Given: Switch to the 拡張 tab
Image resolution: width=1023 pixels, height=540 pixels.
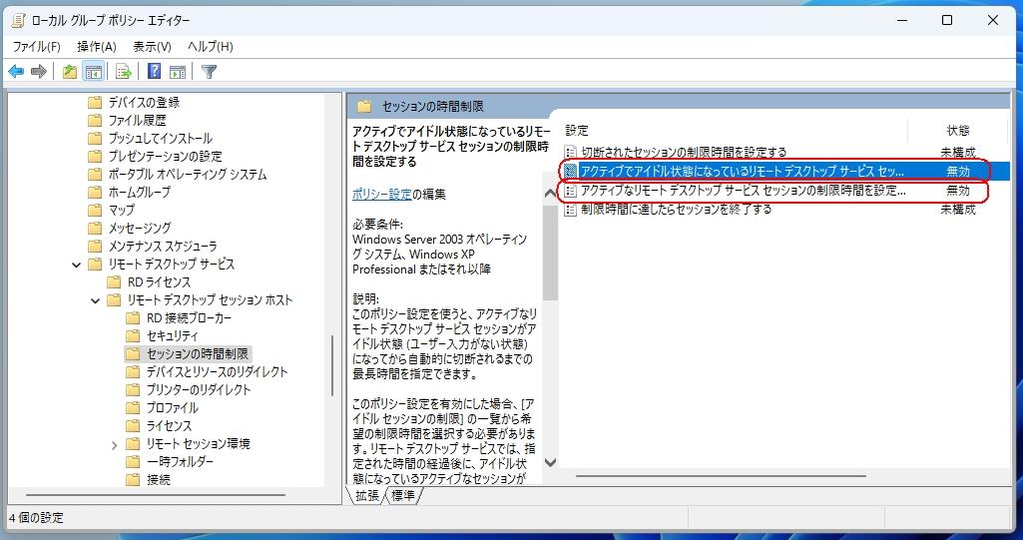Looking at the screenshot, I should 367,496.
